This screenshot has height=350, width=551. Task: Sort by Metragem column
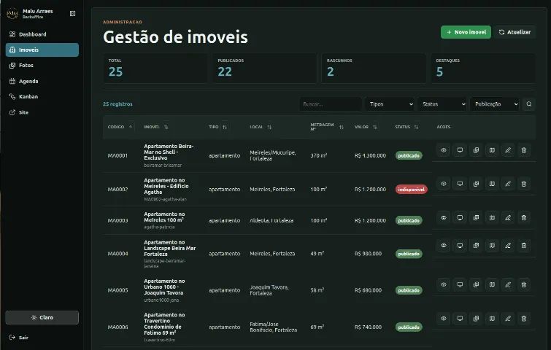327,127
